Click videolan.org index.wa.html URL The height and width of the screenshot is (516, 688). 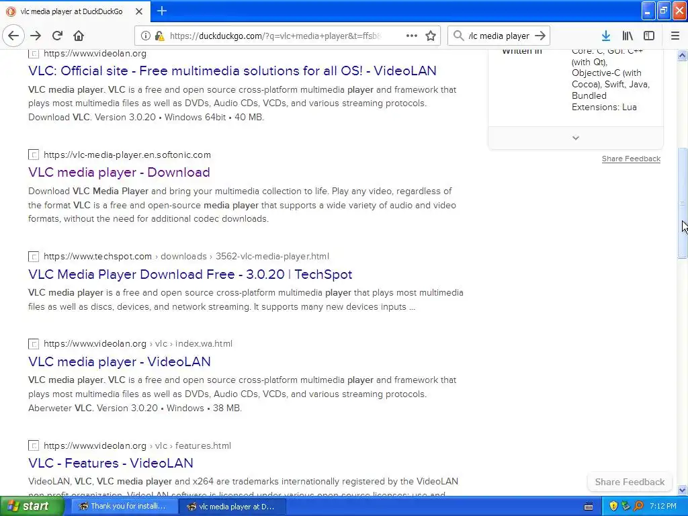[138, 343]
